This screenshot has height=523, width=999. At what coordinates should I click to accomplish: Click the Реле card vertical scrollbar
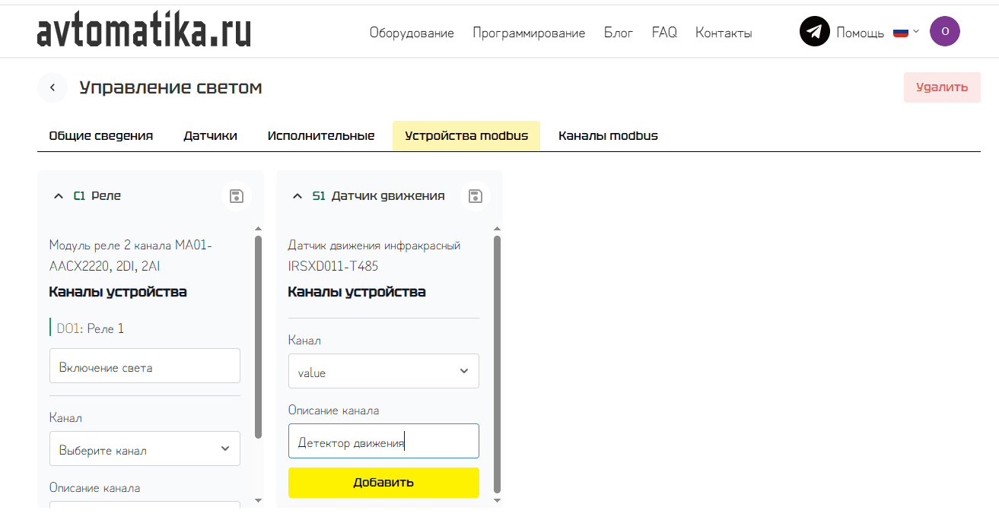click(x=258, y=336)
